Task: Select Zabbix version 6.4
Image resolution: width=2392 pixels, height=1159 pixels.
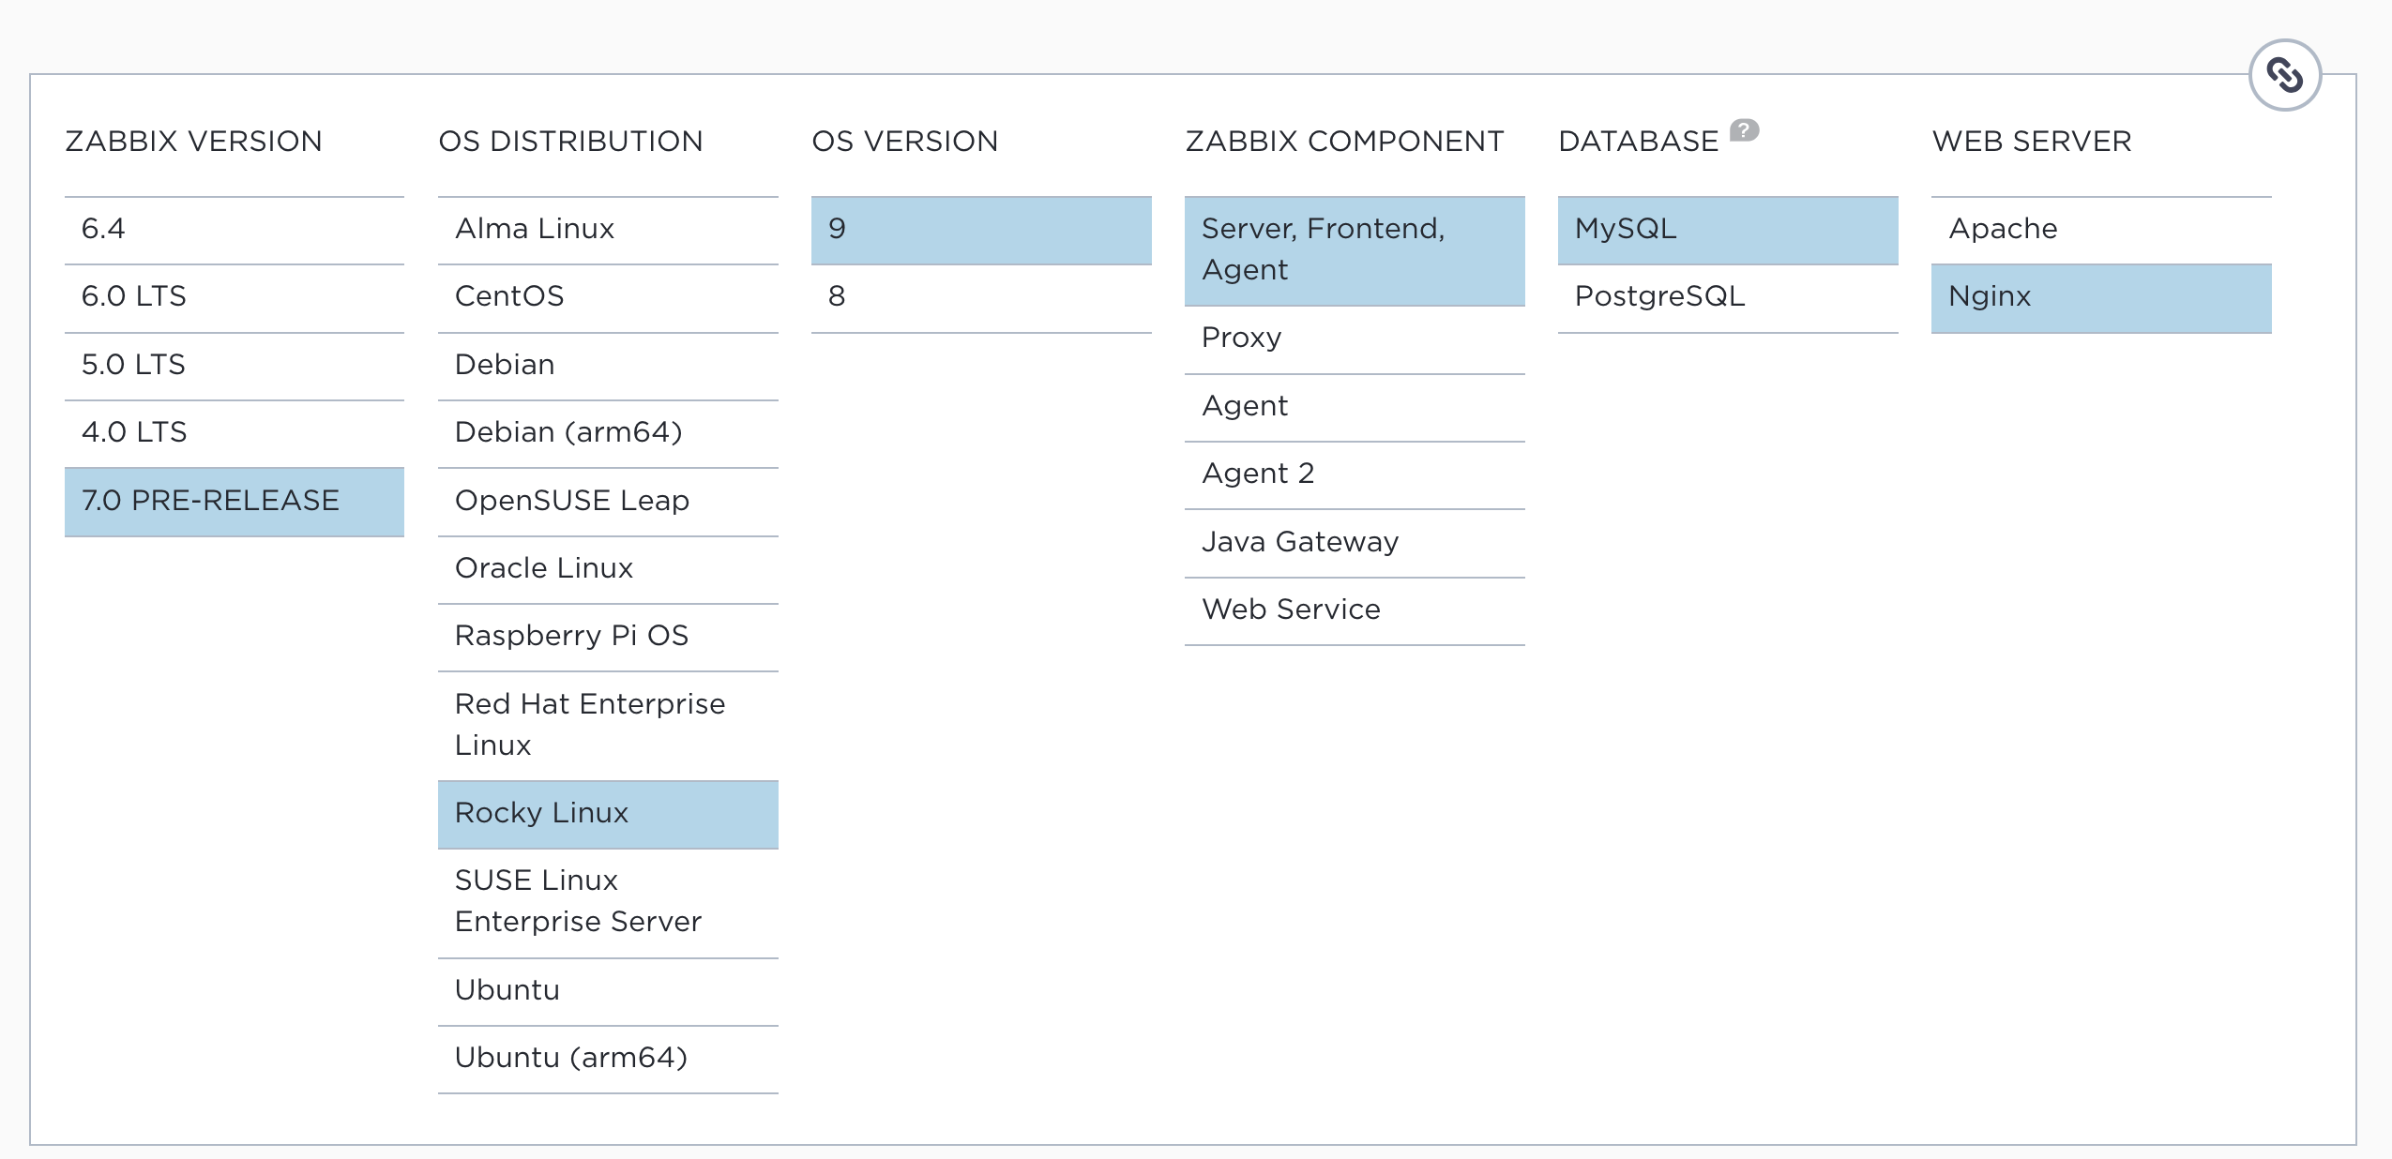Action: click(x=233, y=230)
